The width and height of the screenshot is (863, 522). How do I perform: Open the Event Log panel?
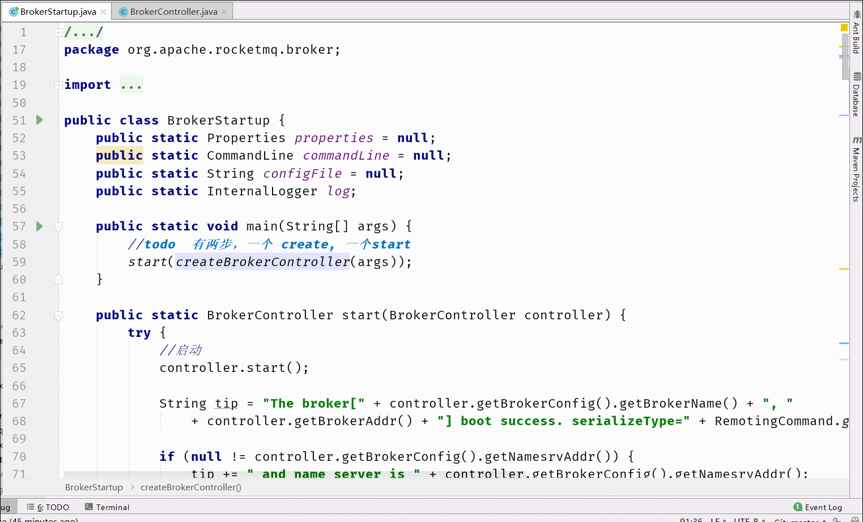coord(818,507)
